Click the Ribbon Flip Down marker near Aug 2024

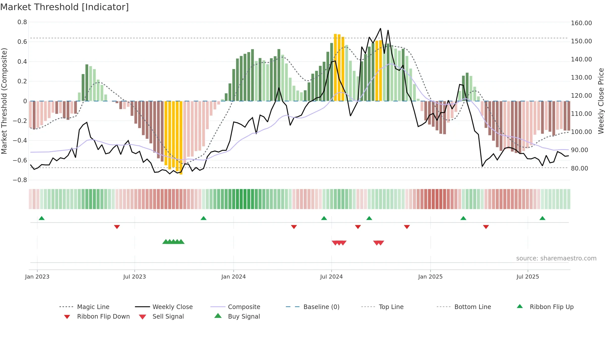pos(358,227)
